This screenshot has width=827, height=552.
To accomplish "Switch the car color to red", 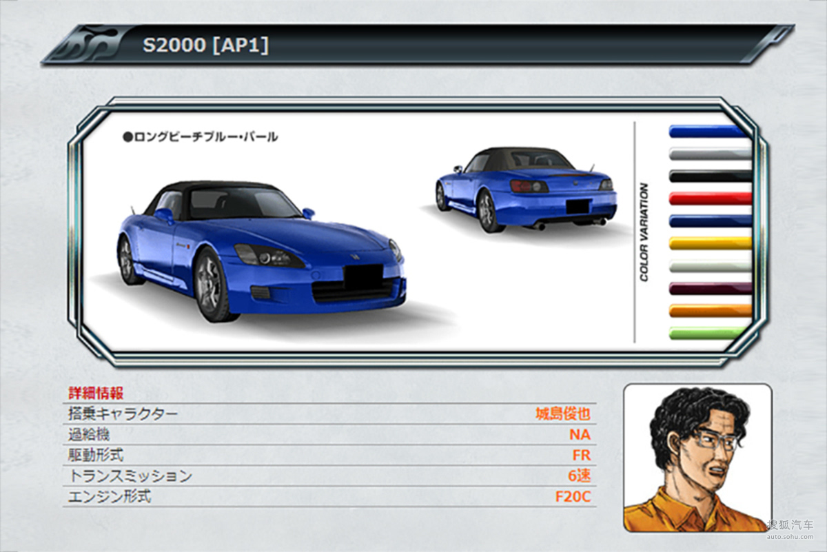I will pyautogui.click(x=709, y=198).
